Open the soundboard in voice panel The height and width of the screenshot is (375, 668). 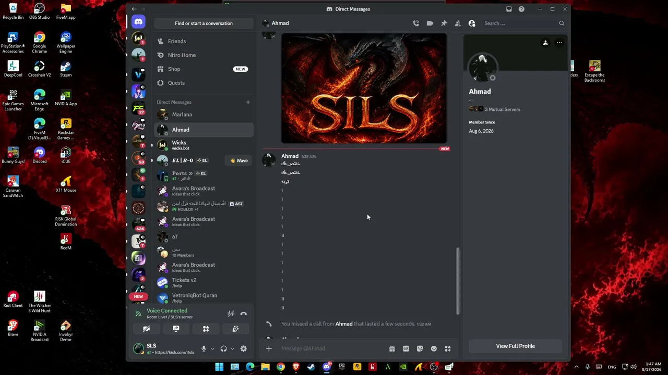click(x=235, y=329)
